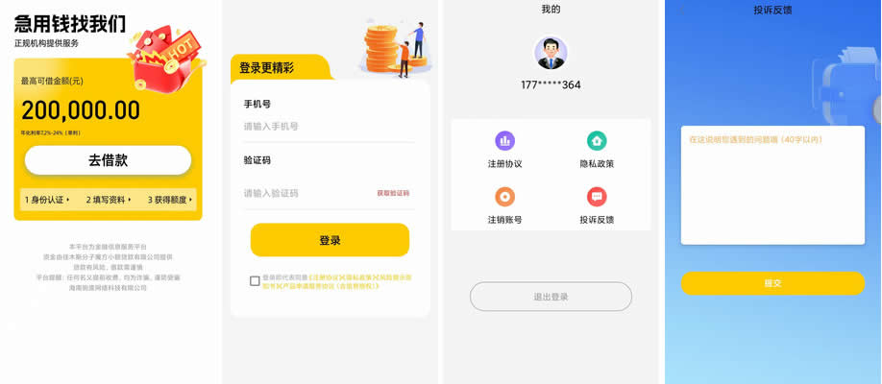Image resolution: width=882 pixels, height=384 pixels.
Task: Click the 获取验证码 link
Action: point(393,193)
